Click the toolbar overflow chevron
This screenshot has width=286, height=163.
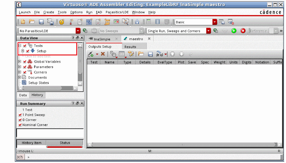(x=281, y=31)
